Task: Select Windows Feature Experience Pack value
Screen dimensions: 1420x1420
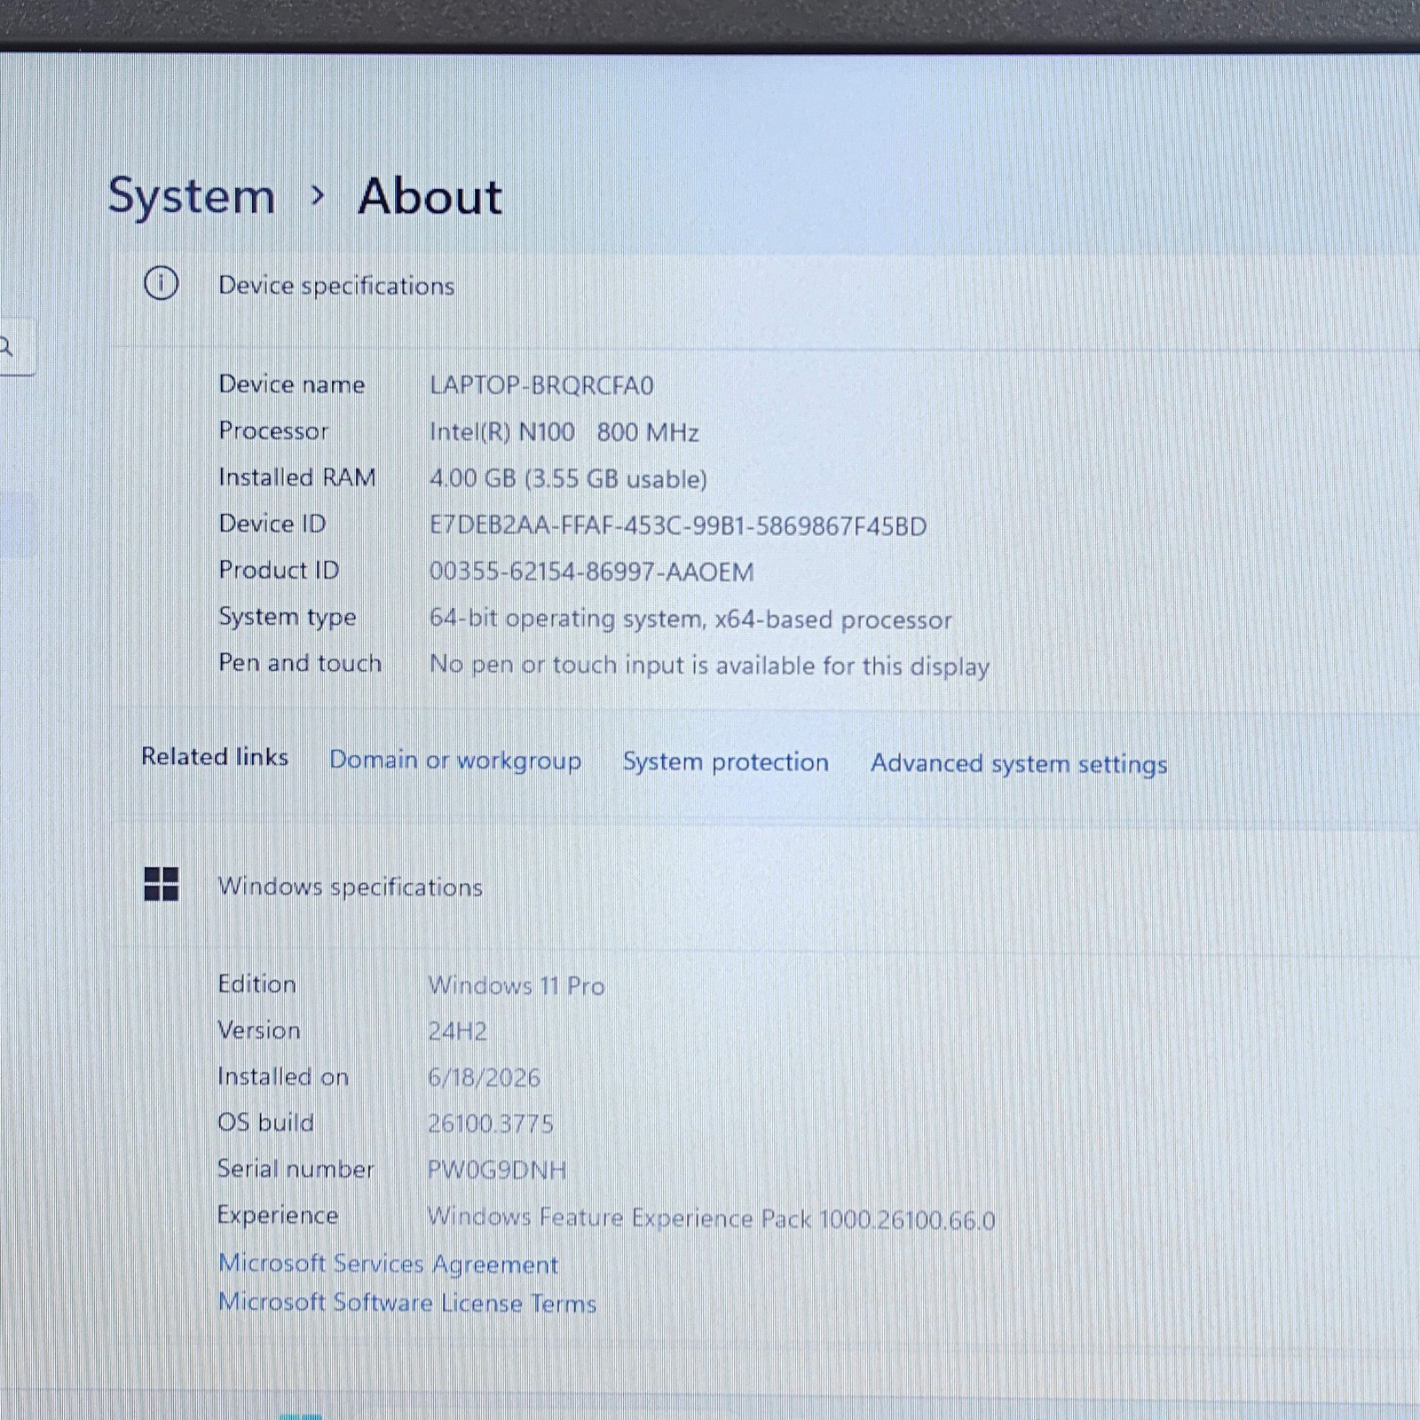Action: tap(712, 1219)
